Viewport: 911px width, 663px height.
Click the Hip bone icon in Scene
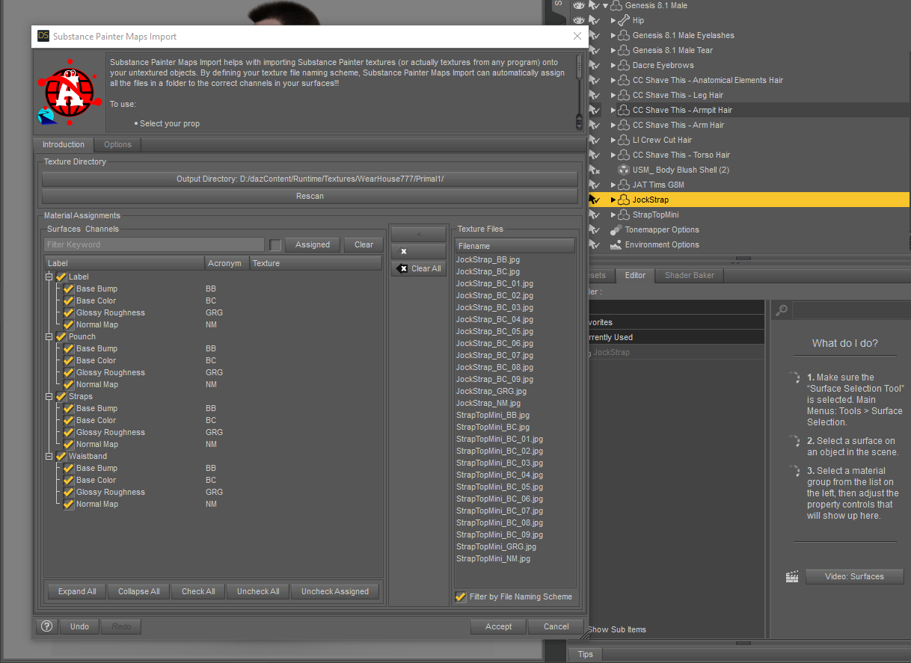pos(624,20)
